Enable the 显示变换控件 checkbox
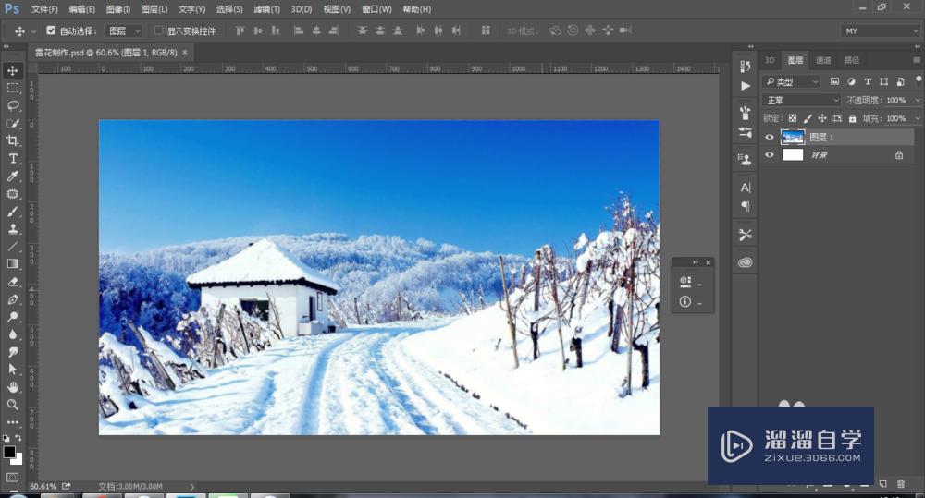 tap(158, 30)
